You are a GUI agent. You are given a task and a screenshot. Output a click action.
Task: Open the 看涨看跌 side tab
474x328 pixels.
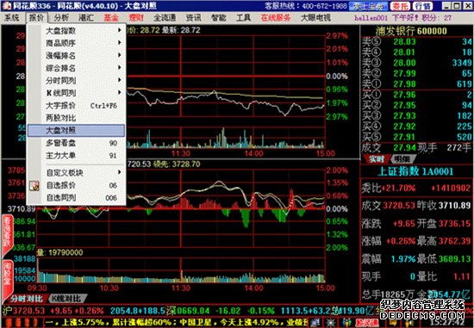point(7,234)
